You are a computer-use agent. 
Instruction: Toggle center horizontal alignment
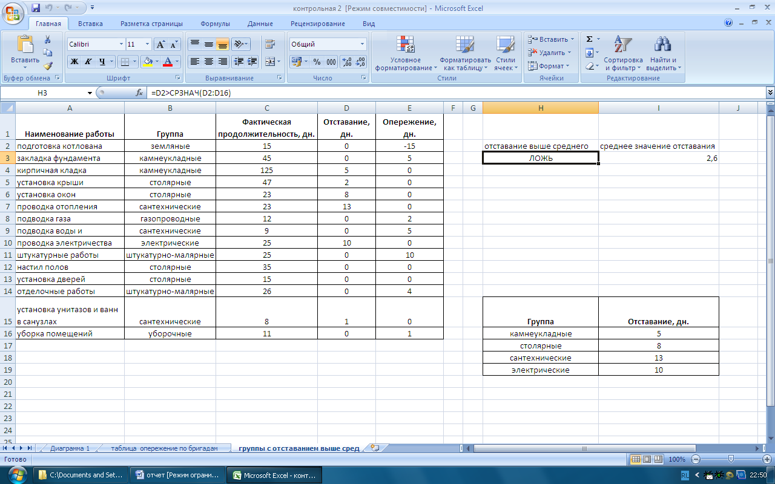coord(209,62)
